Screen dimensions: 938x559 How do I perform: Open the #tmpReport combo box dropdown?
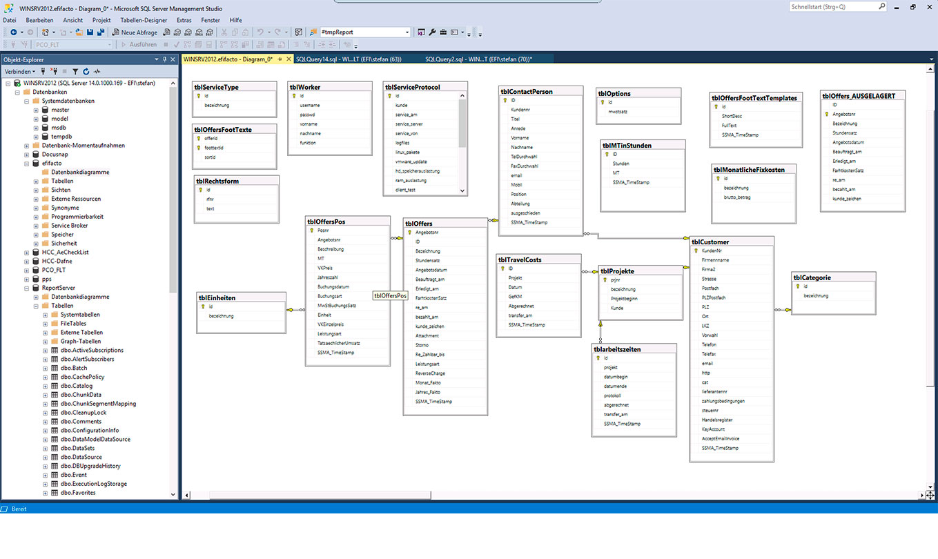point(407,32)
